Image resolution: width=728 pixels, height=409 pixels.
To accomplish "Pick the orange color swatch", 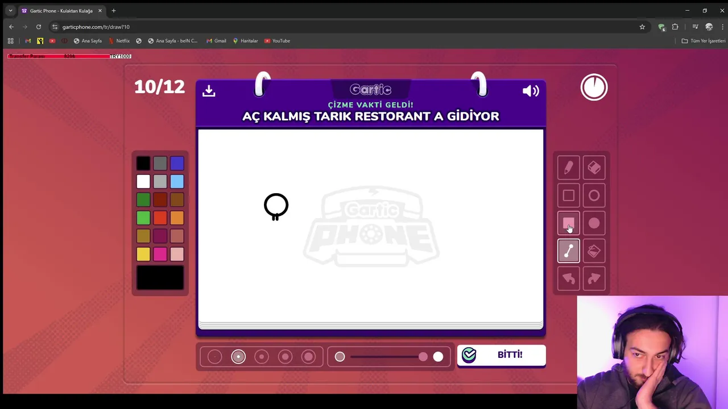I will click(177, 218).
